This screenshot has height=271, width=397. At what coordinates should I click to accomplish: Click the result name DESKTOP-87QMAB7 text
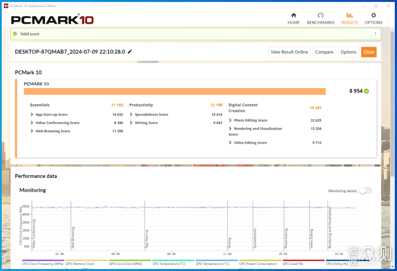tap(70, 52)
